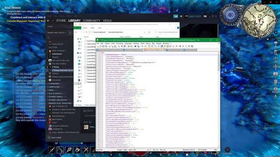
Task: Click the Find binoculars icon in Notepad++
Action: click(x=136, y=46)
